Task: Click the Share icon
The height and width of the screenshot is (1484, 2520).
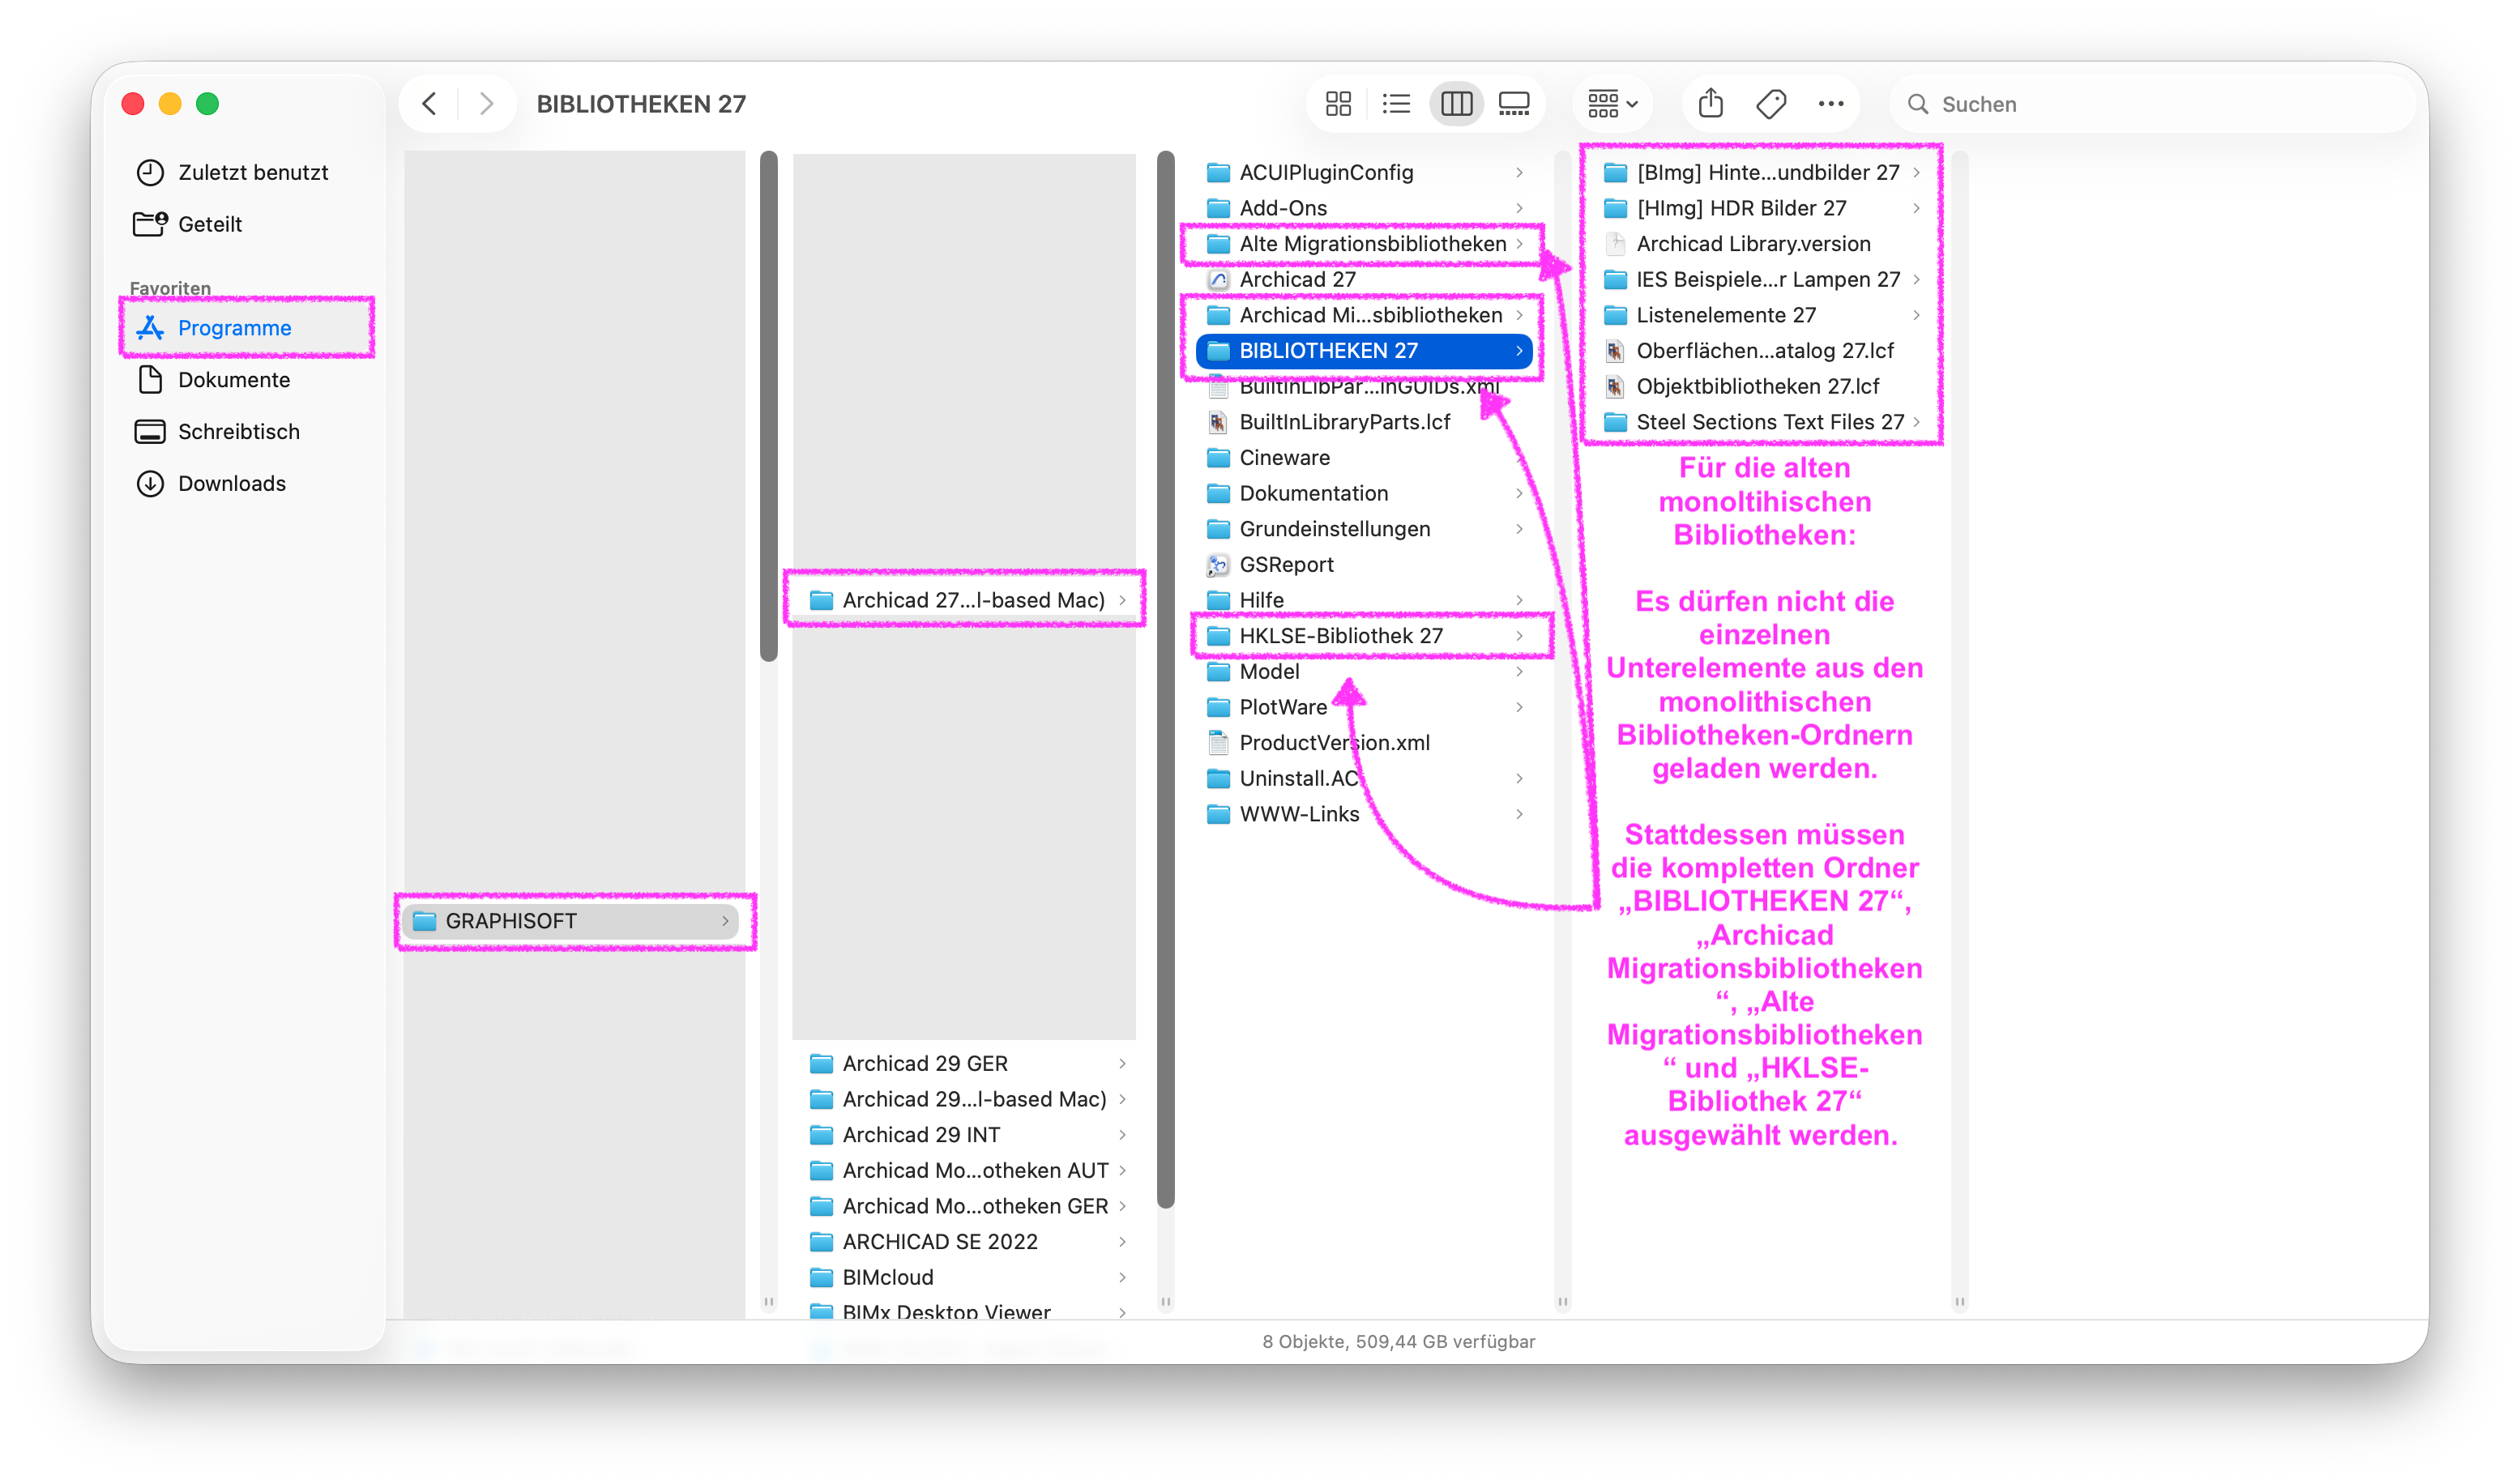Action: point(1711,104)
